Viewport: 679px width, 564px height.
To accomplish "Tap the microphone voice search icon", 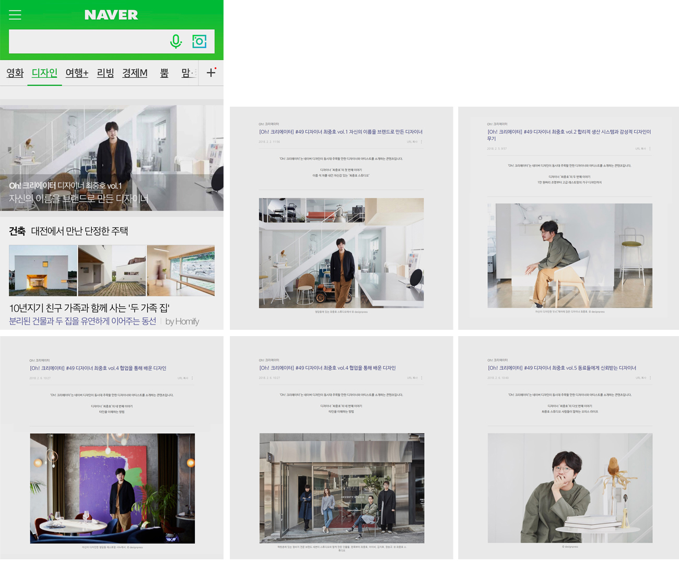I will 176,41.
